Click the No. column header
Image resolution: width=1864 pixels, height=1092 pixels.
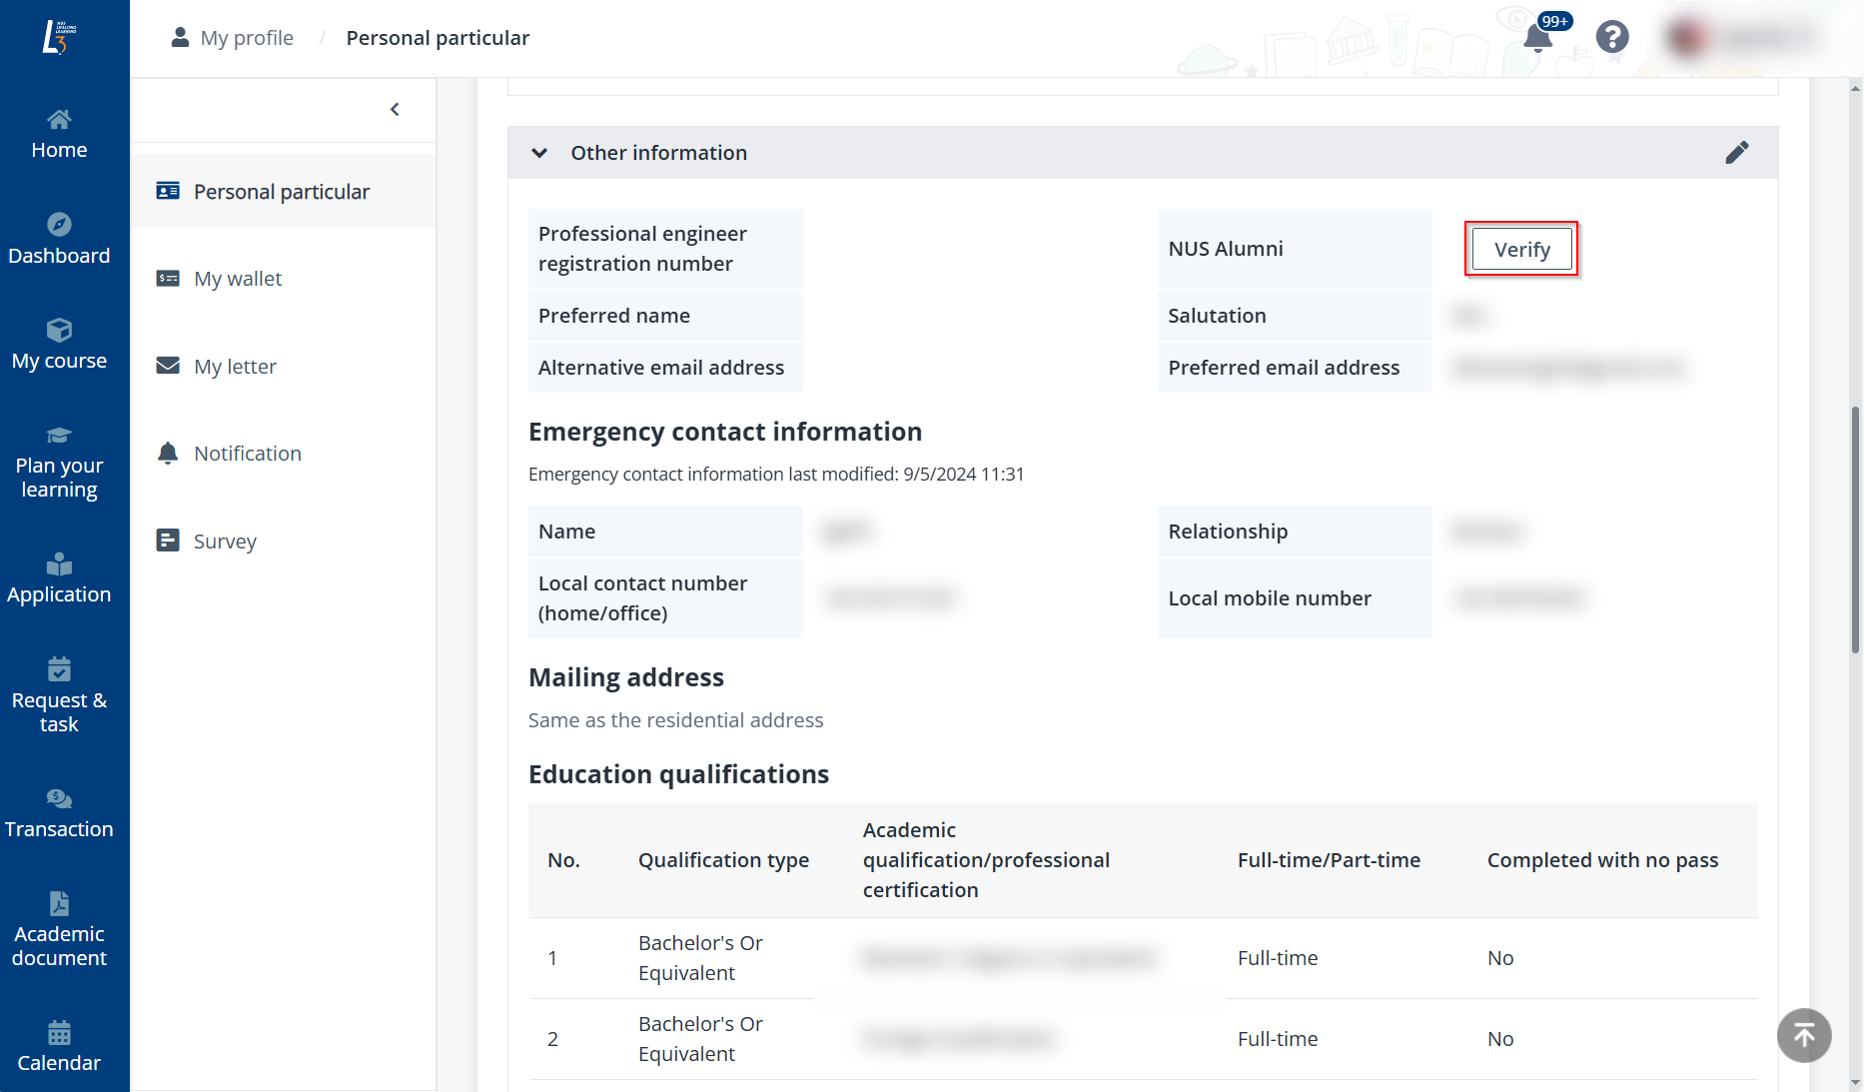point(563,860)
